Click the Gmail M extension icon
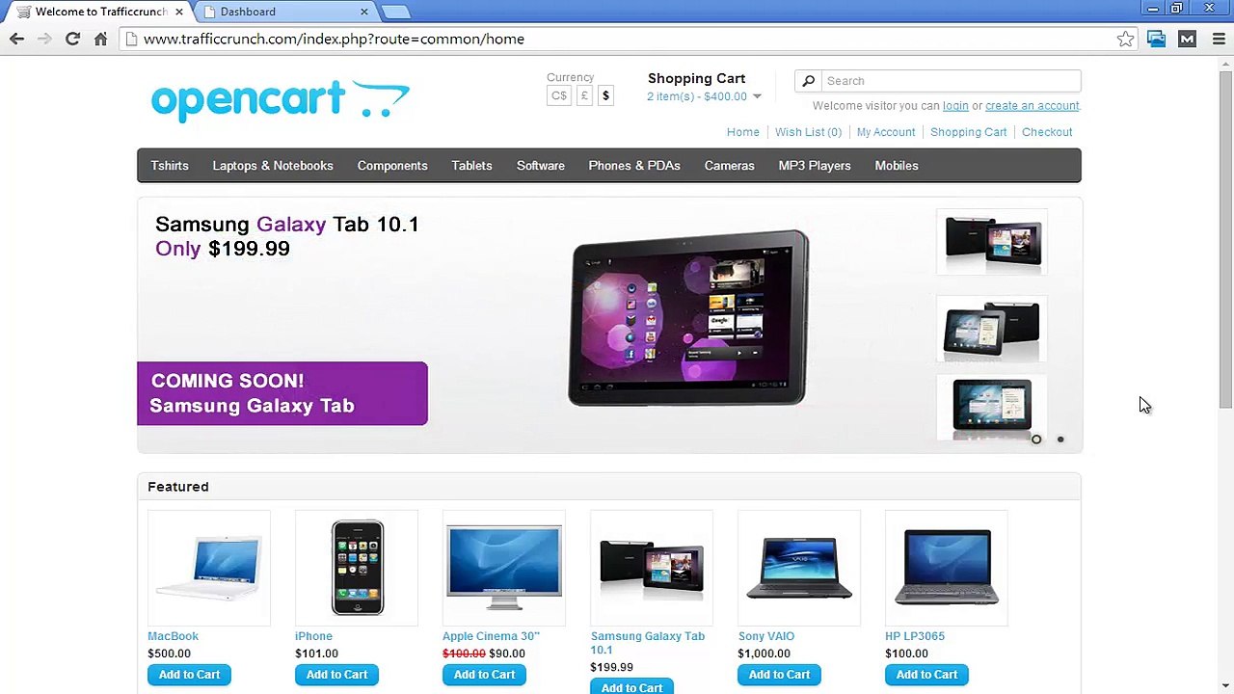 click(1188, 39)
